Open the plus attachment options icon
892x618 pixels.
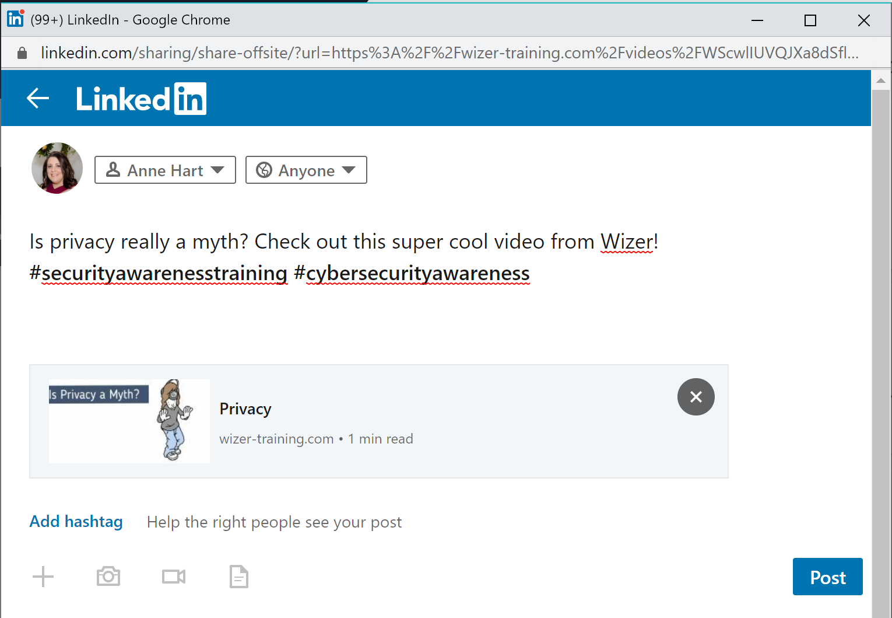click(x=43, y=577)
